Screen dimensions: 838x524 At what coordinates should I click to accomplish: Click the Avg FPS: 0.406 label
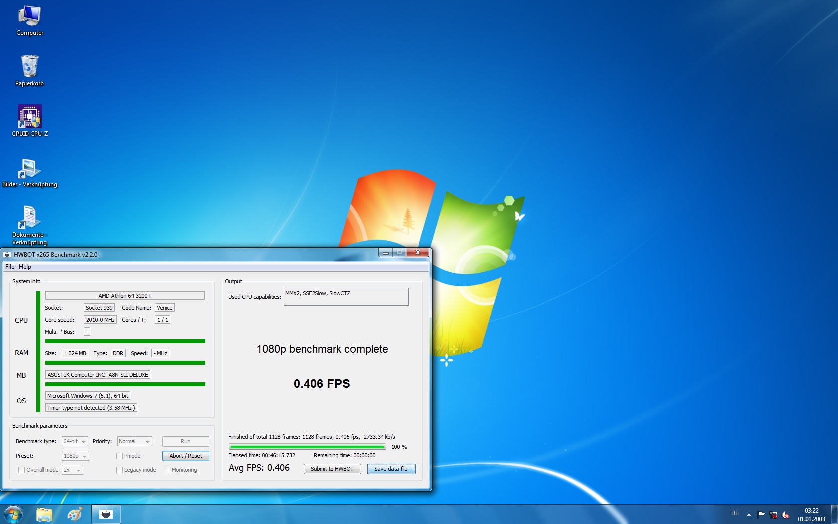[259, 468]
